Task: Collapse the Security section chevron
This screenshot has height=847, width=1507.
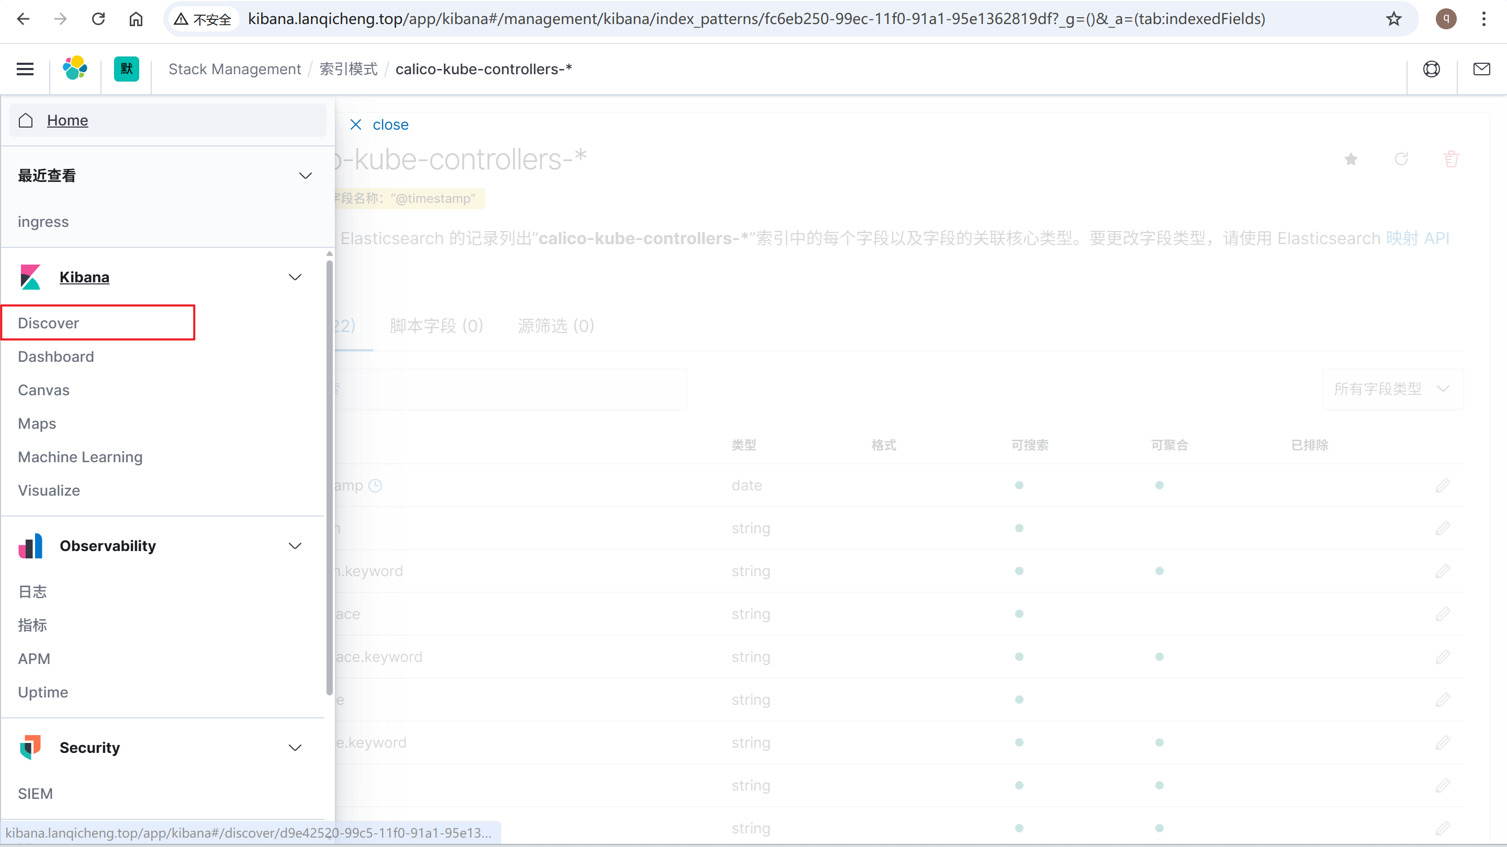Action: (x=296, y=748)
